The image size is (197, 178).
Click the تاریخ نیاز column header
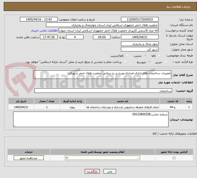pyautogui.click(x=21, y=101)
